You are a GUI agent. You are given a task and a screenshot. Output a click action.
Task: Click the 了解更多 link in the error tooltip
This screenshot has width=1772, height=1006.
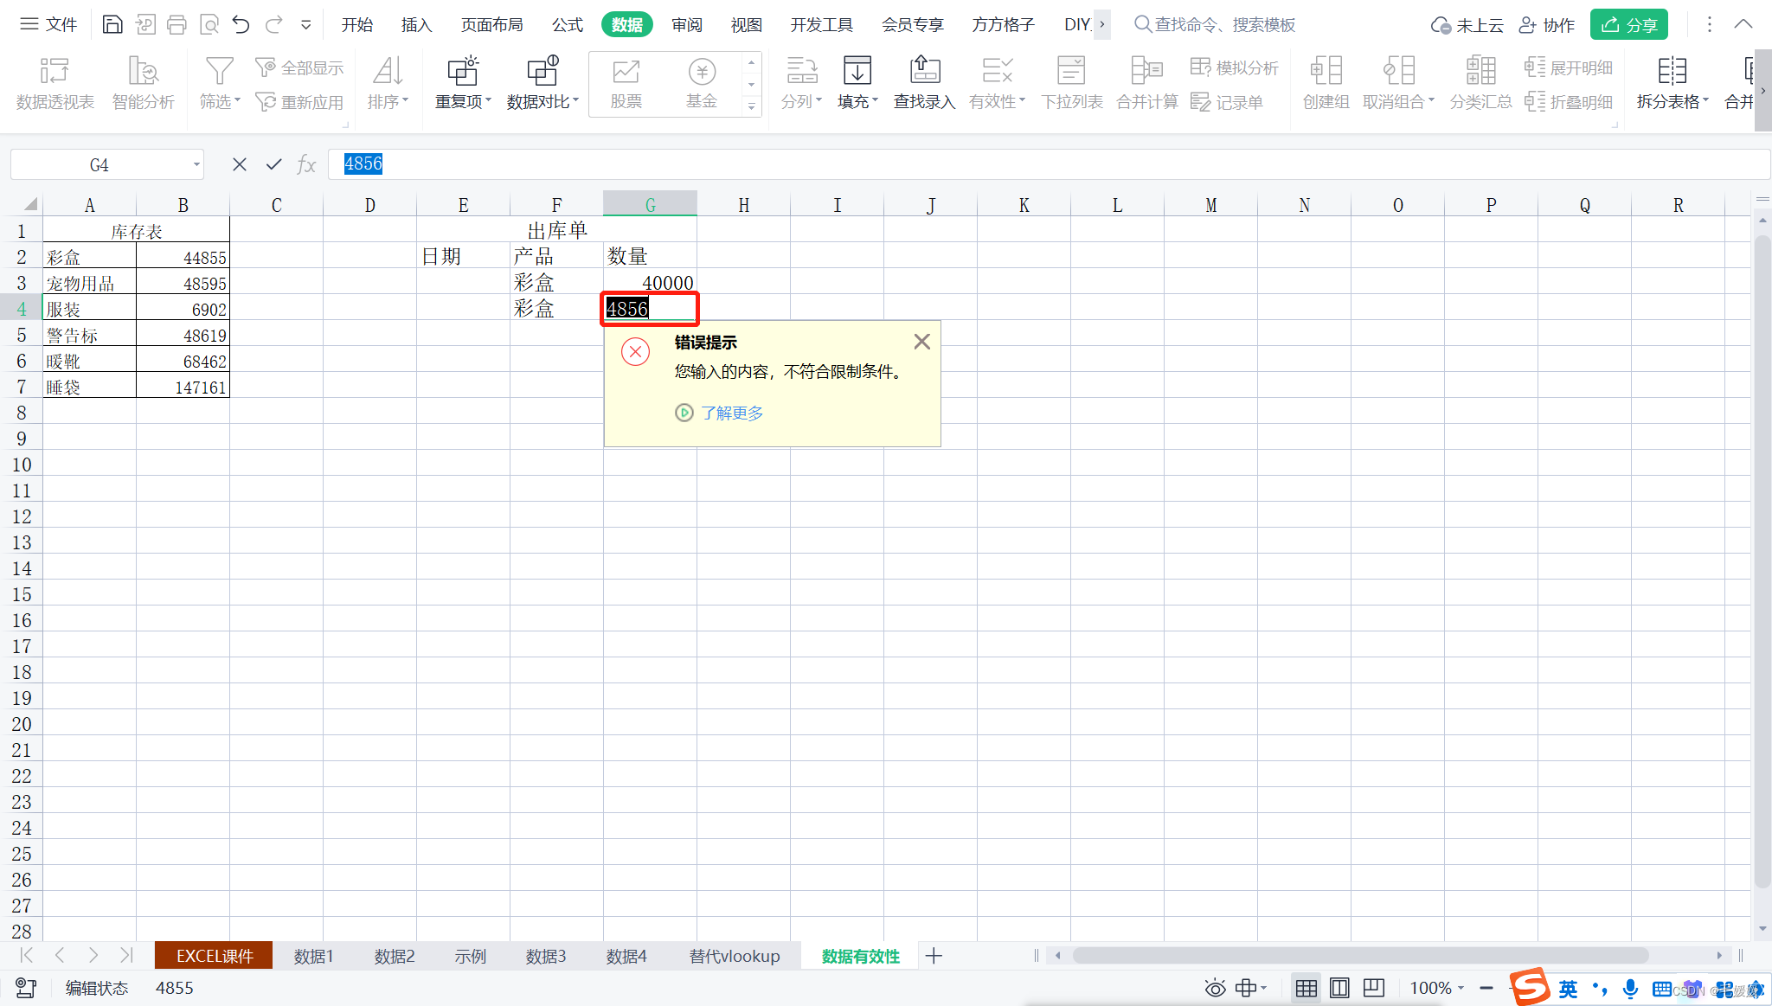732,413
